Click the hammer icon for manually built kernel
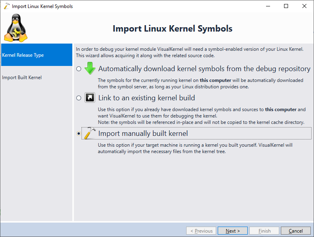Screen dimensions: 314x237 [x=90, y=133]
